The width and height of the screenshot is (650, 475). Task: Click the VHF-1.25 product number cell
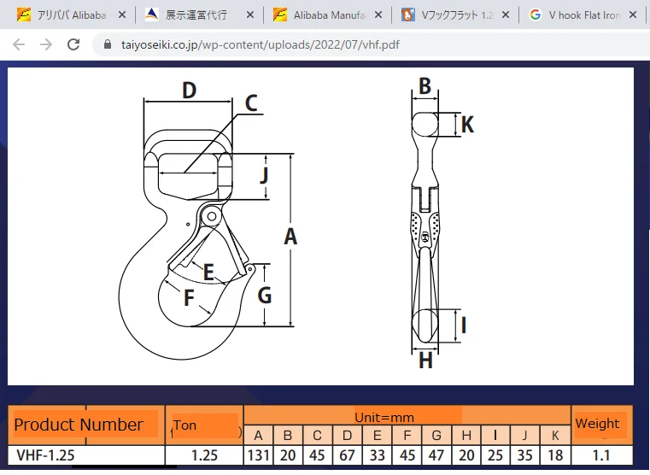point(46,455)
